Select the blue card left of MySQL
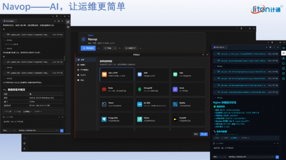Viewport: 286px width, 160px height. 152,104
